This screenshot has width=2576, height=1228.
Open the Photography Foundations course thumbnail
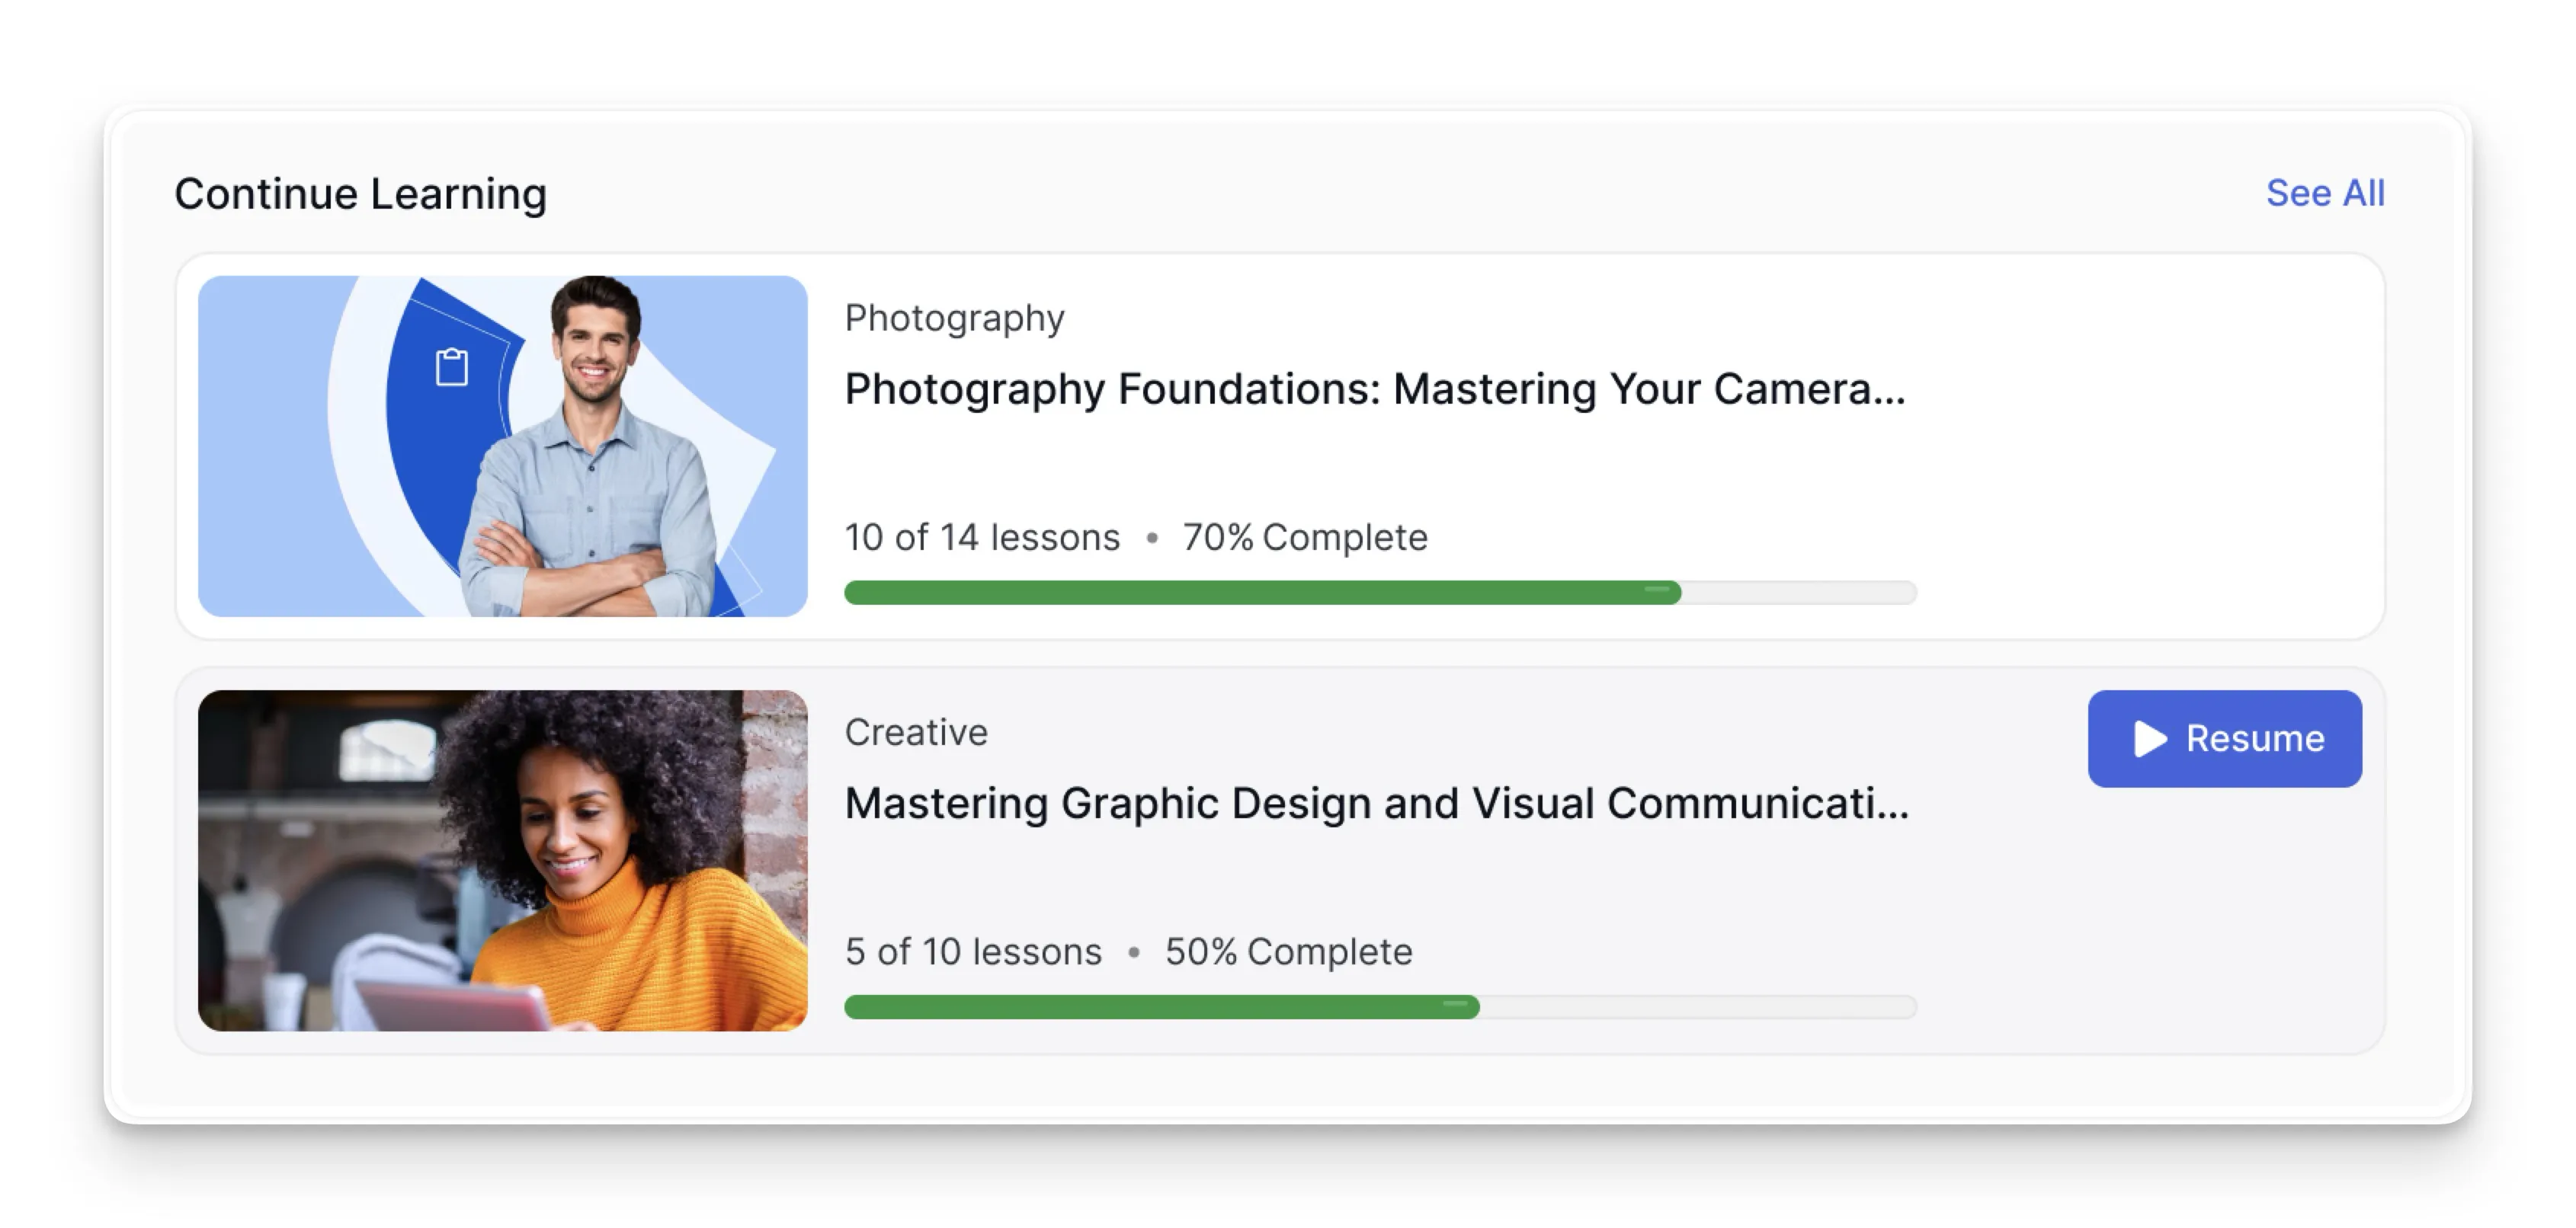click(503, 446)
